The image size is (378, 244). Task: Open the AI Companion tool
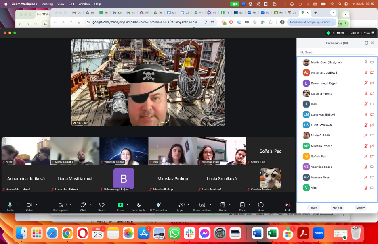[158, 205]
